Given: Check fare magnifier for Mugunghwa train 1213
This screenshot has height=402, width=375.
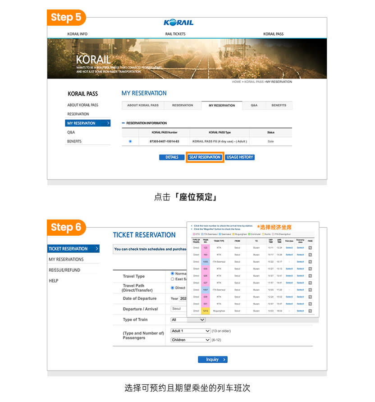Looking at the screenshot, I should pyautogui.click(x=310, y=311).
